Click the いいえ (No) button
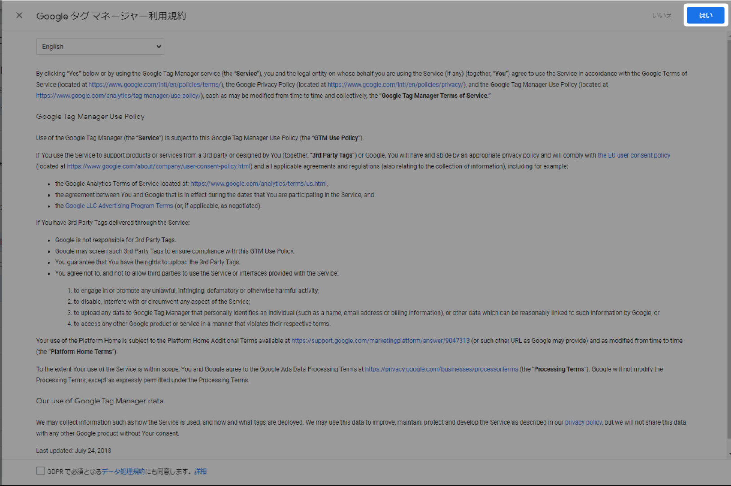 click(x=662, y=15)
